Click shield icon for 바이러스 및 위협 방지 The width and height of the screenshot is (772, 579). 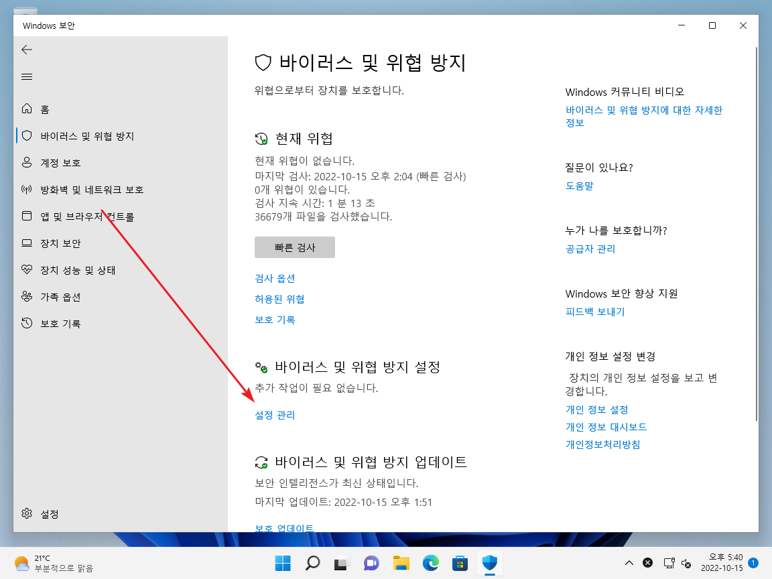pos(27,135)
